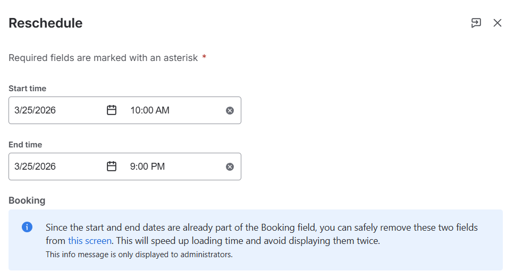
Task: Close the Reschedule dialog
Action: pyautogui.click(x=498, y=23)
